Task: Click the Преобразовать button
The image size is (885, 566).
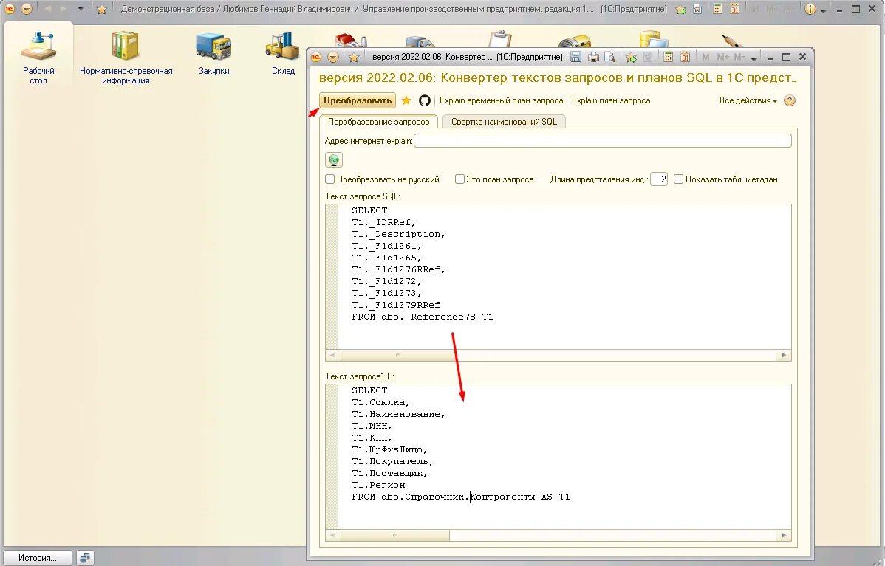Action: 358,100
